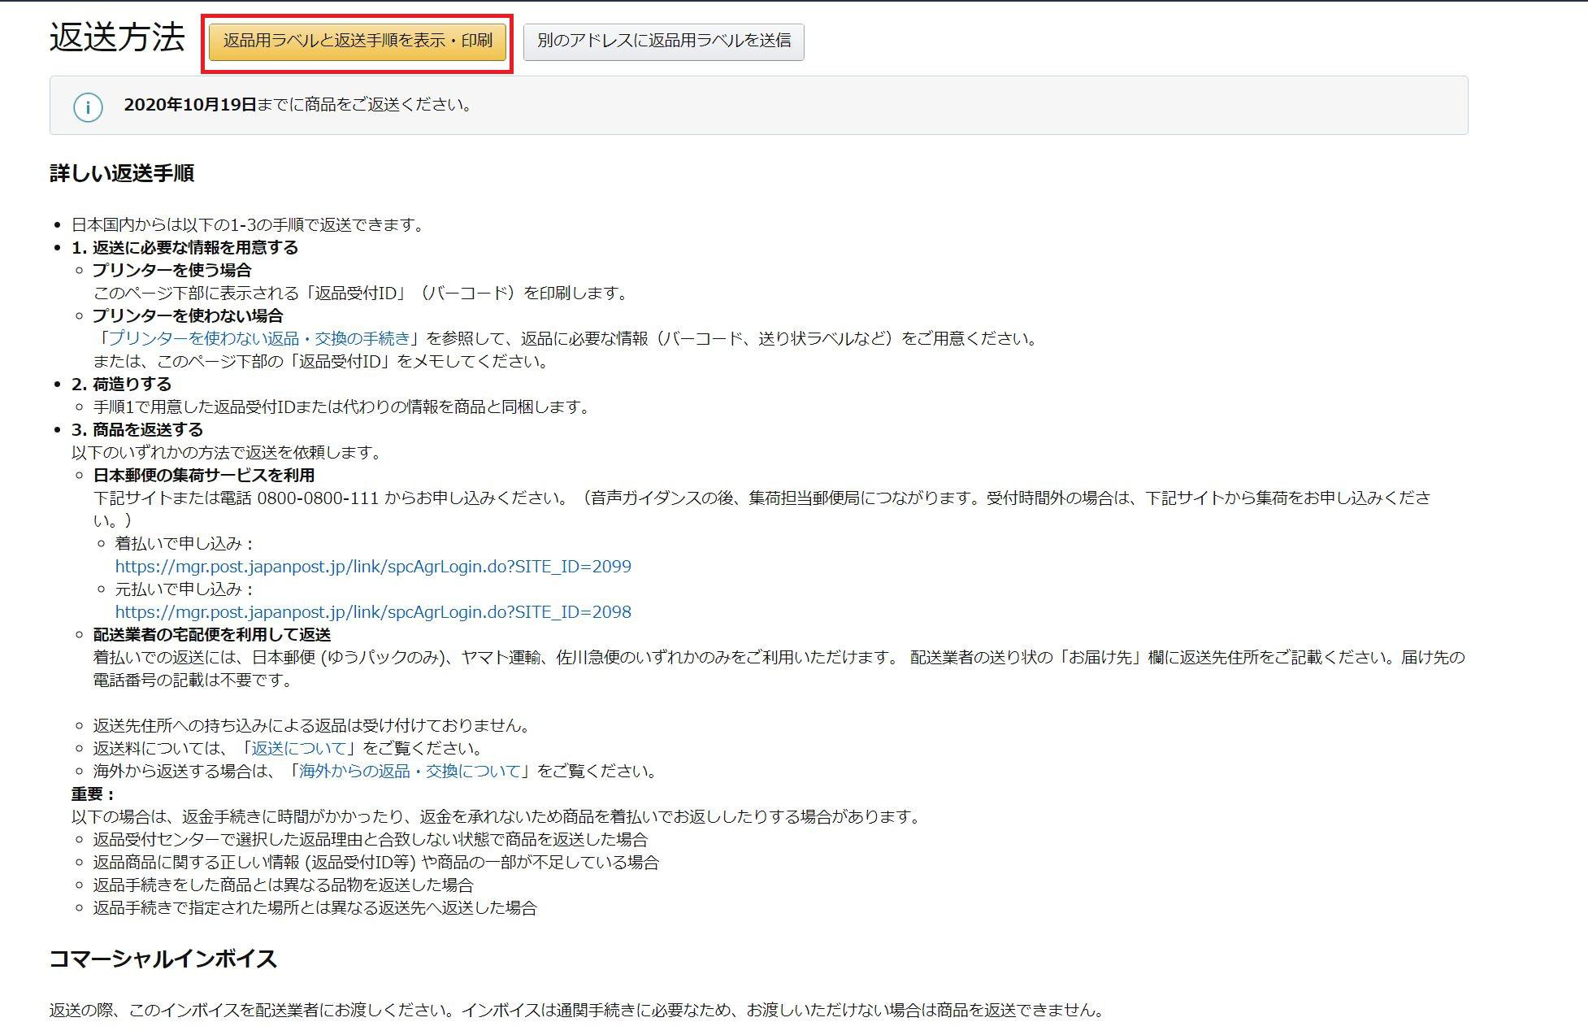Click 別のアドレスに返品用ラベルを送信 button
This screenshot has width=1588, height=1035.
pyautogui.click(x=663, y=41)
